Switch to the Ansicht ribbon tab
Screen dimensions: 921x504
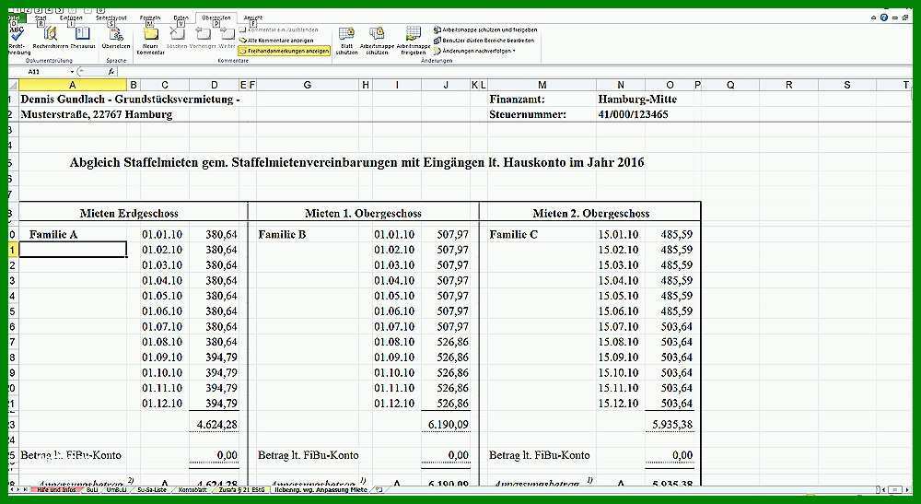(x=252, y=18)
